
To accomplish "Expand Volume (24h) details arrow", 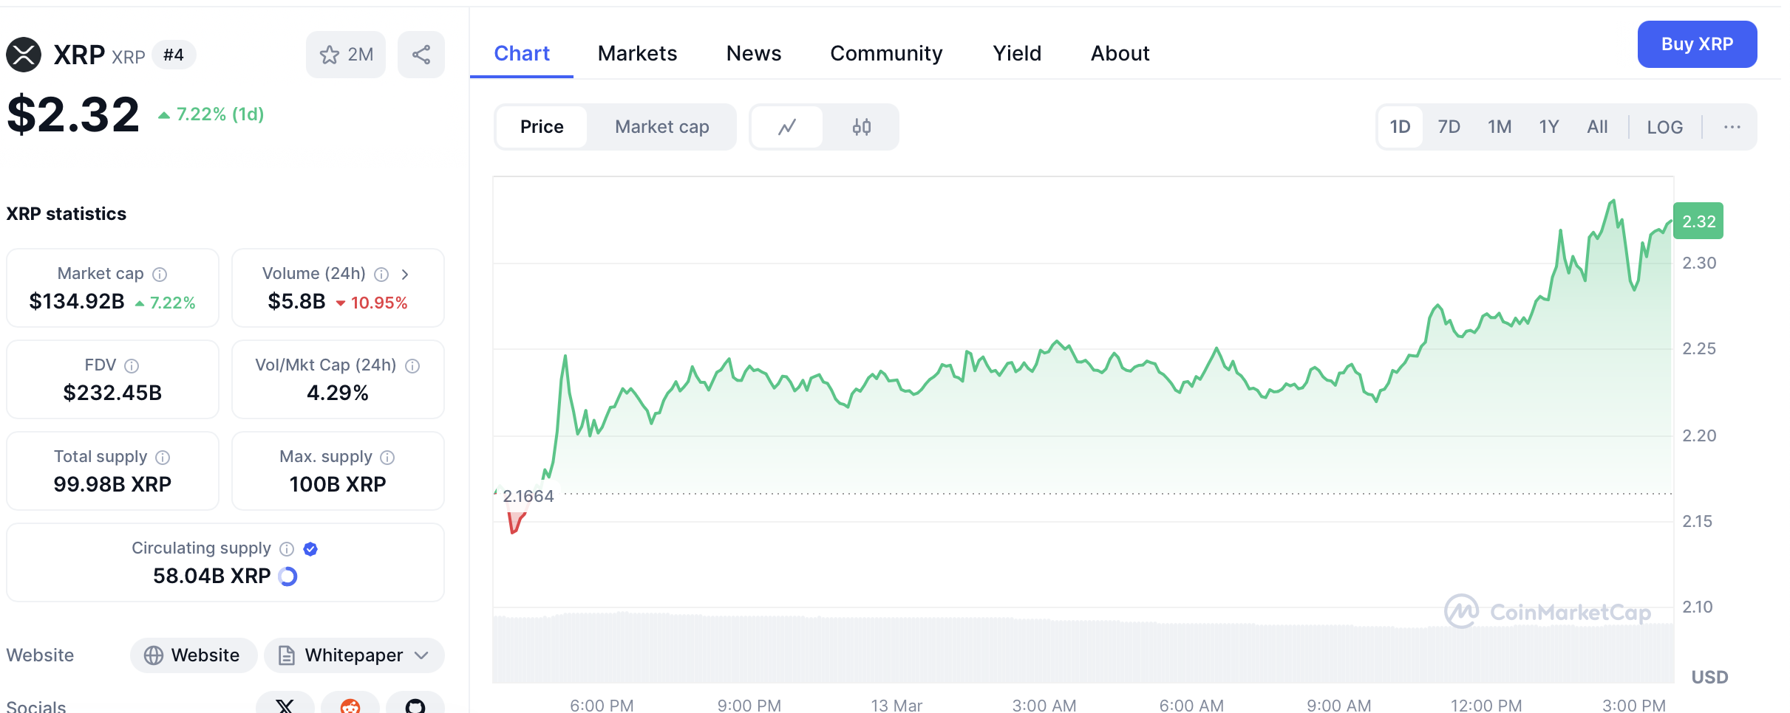I will click(x=405, y=275).
